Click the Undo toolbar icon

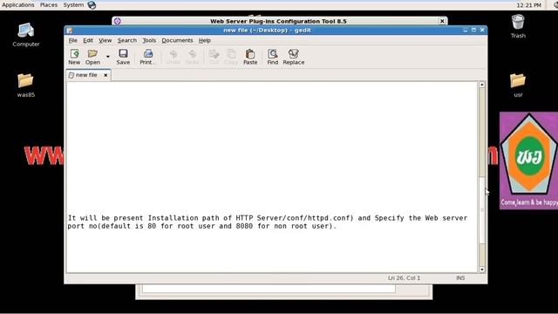[x=174, y=57]
